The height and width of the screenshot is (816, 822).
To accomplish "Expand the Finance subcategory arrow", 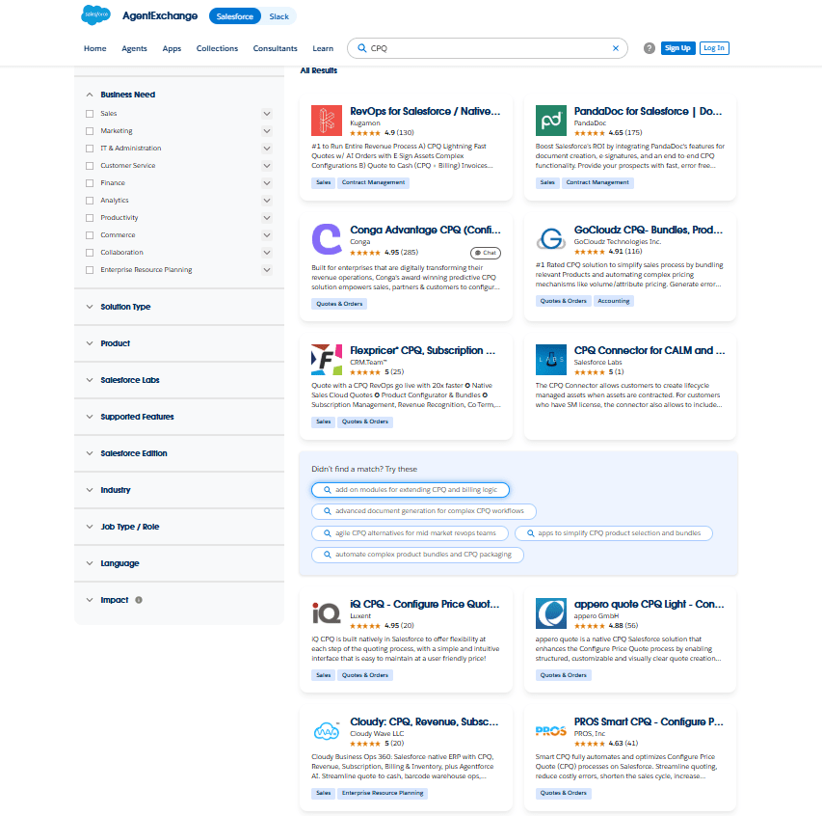I will (x=267, y=182).
